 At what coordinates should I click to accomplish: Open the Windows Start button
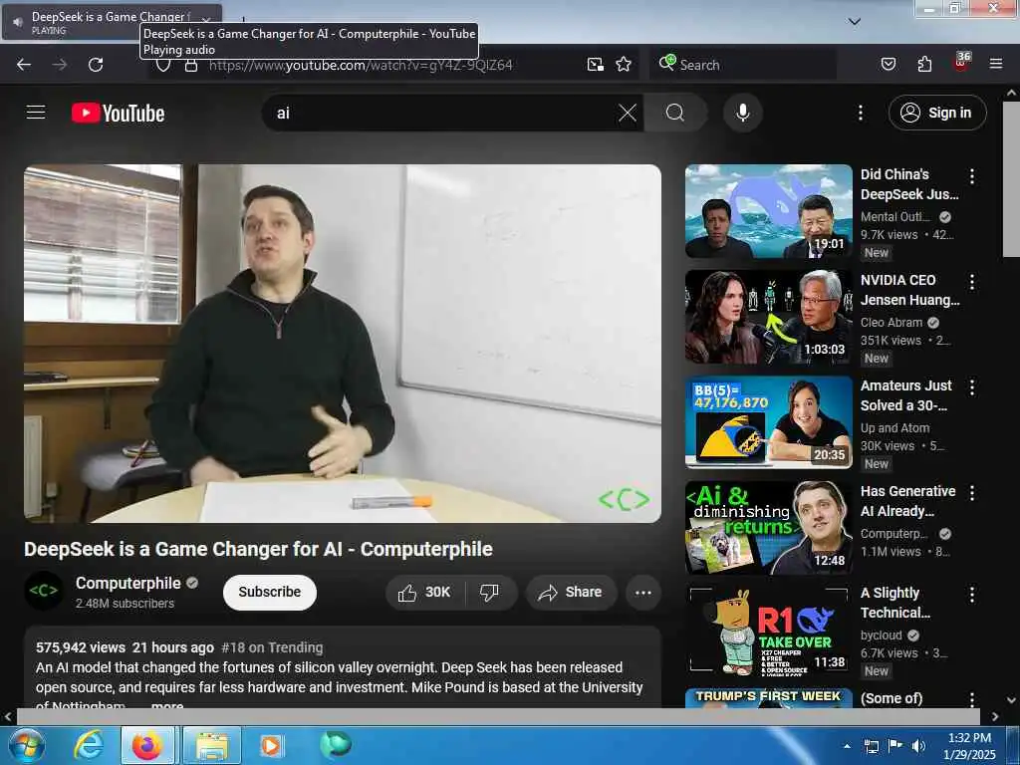click(25, 745)
